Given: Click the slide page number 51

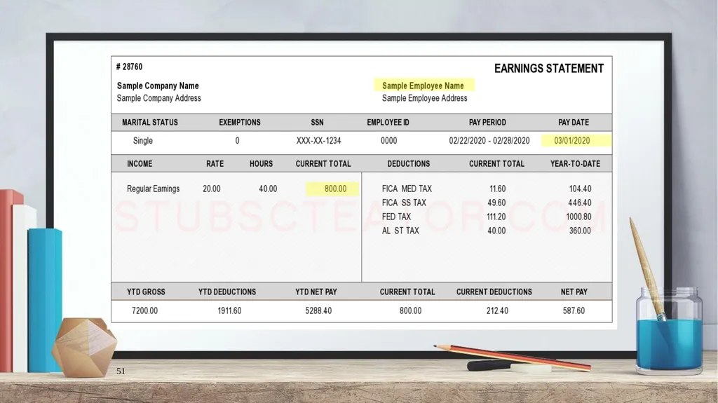Looking at the screenshot, I should (x=121, y=371).
